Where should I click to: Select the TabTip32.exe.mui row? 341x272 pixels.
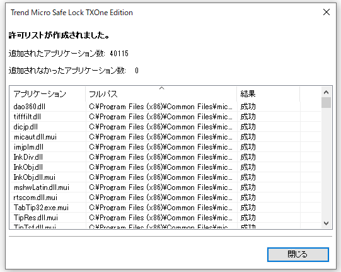tap(165, 208)
